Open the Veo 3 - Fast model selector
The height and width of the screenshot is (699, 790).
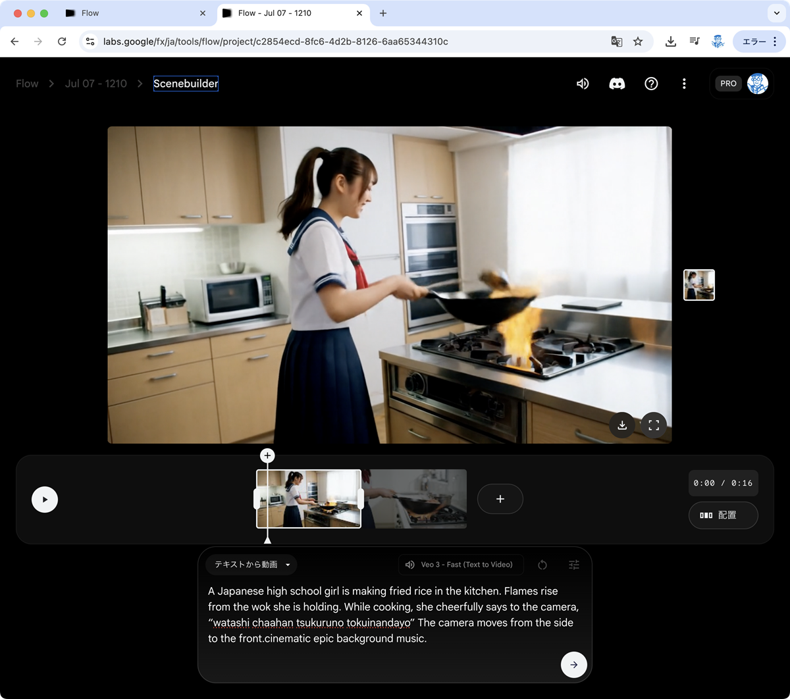460,565
